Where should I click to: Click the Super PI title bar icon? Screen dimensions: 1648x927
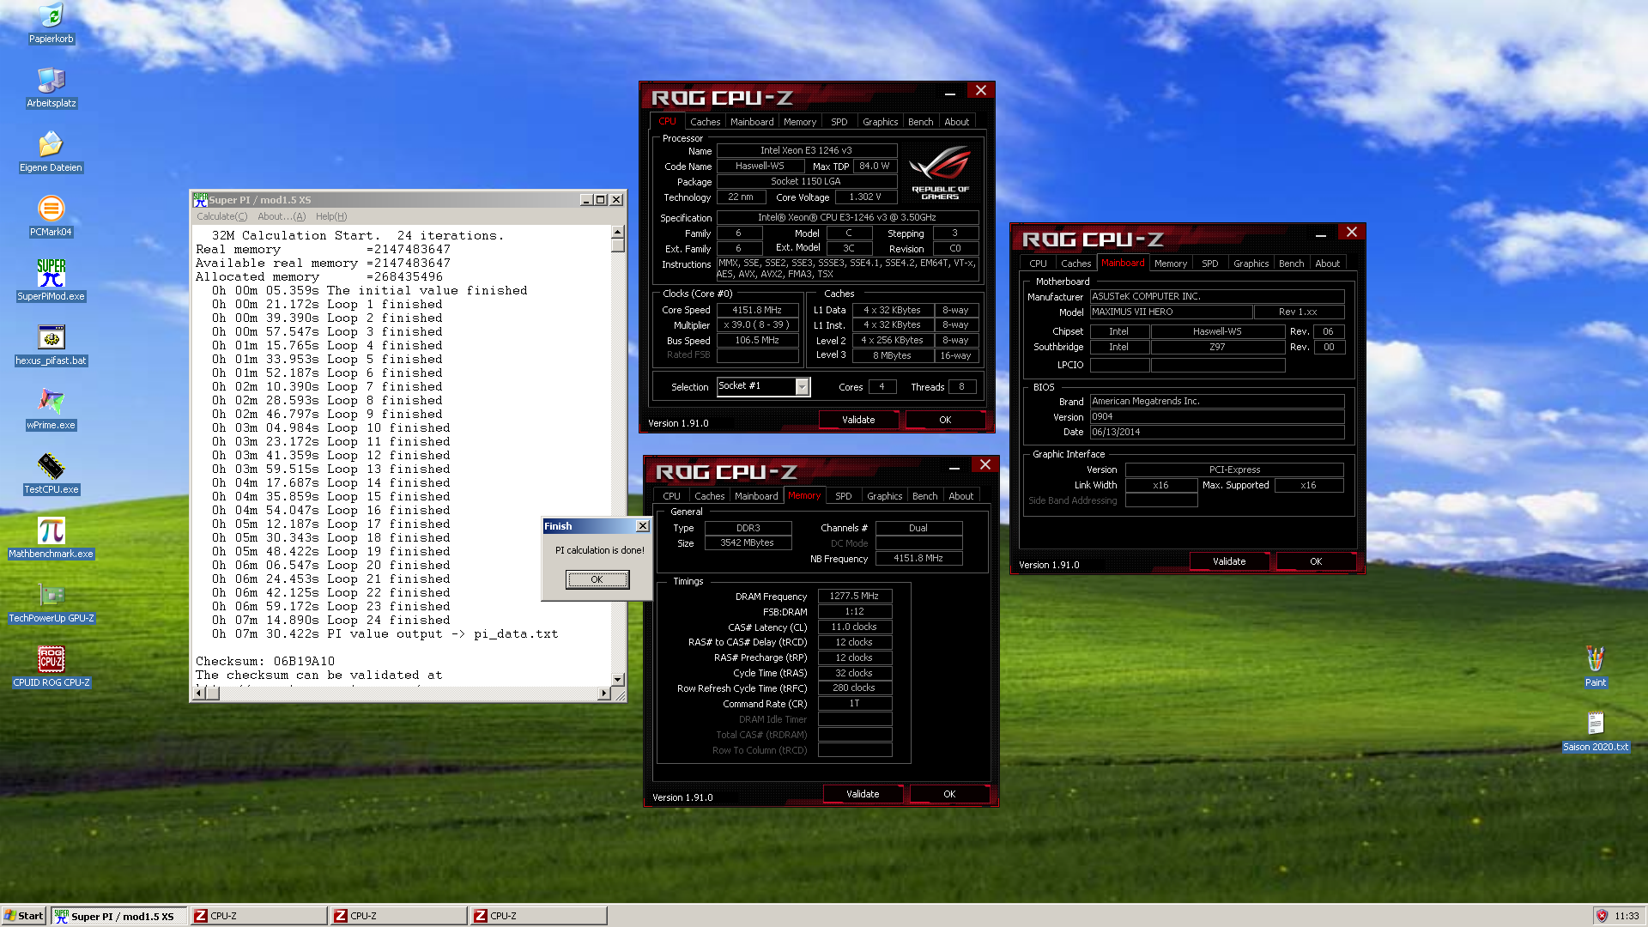(200, 199)
